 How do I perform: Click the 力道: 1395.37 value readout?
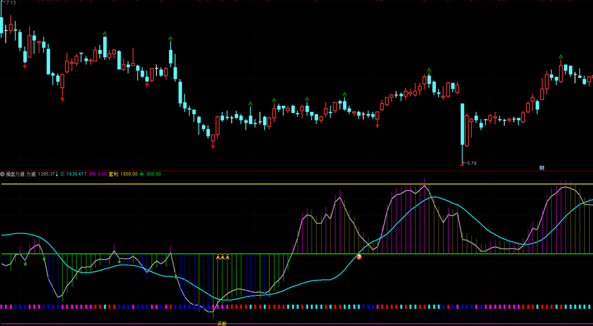(x=41, y=174)
